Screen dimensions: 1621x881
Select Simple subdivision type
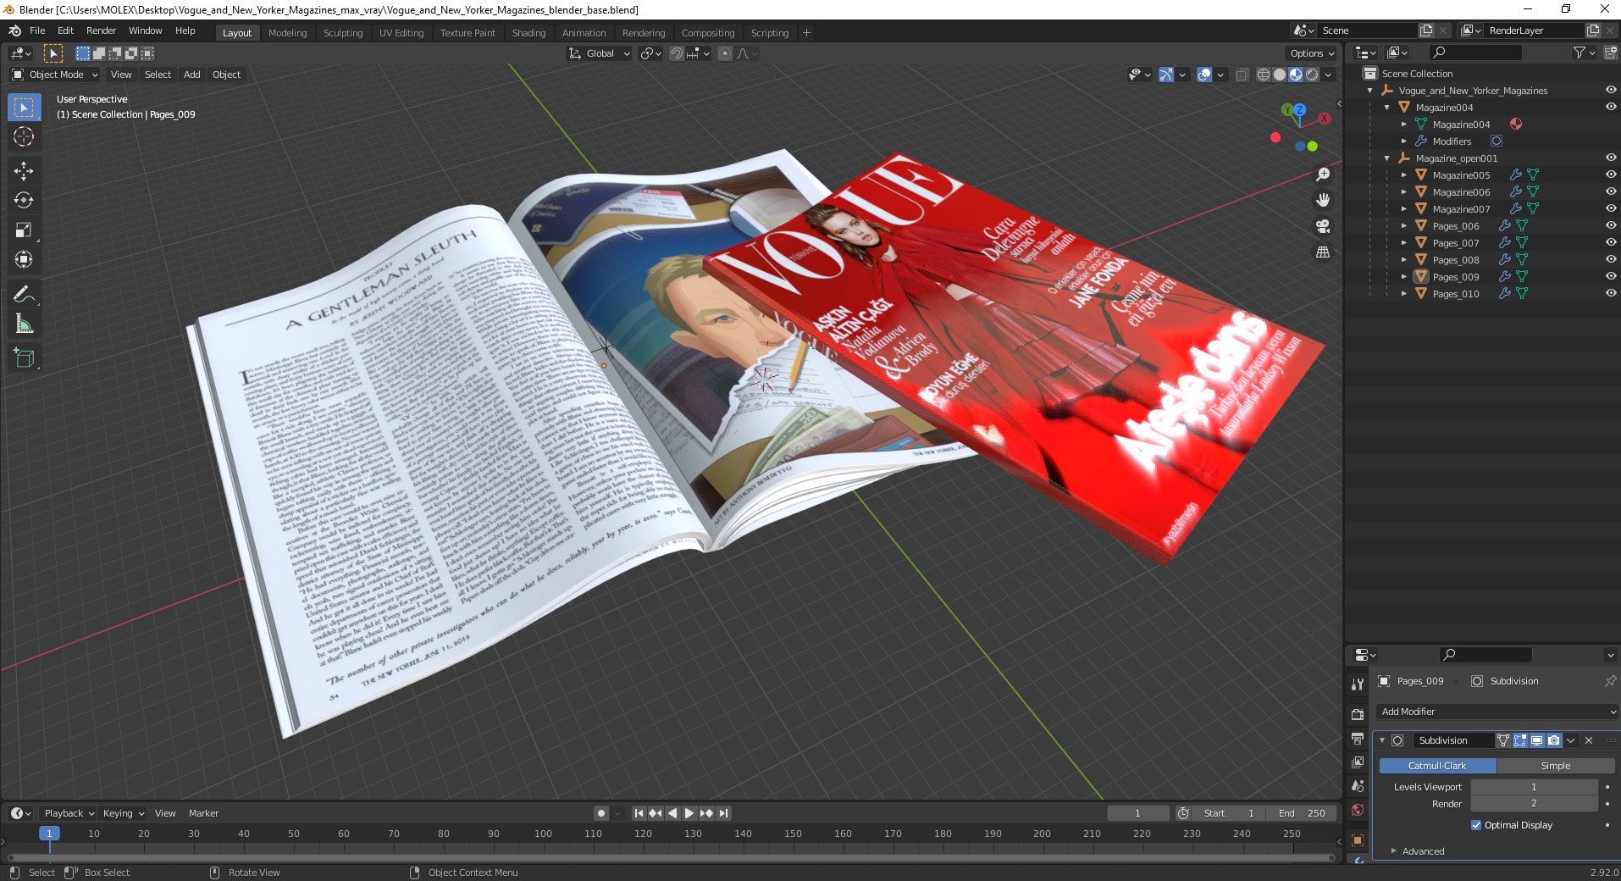(1556, 766)
